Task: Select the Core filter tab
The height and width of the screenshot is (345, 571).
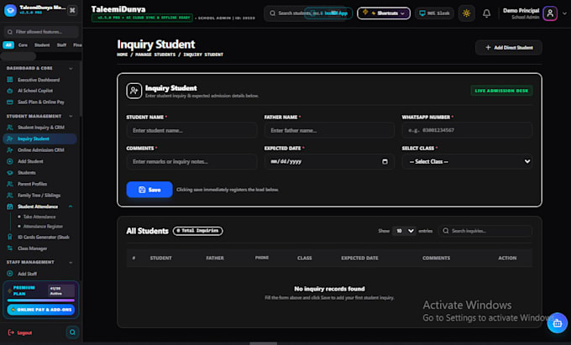Action: pos(23,45)
